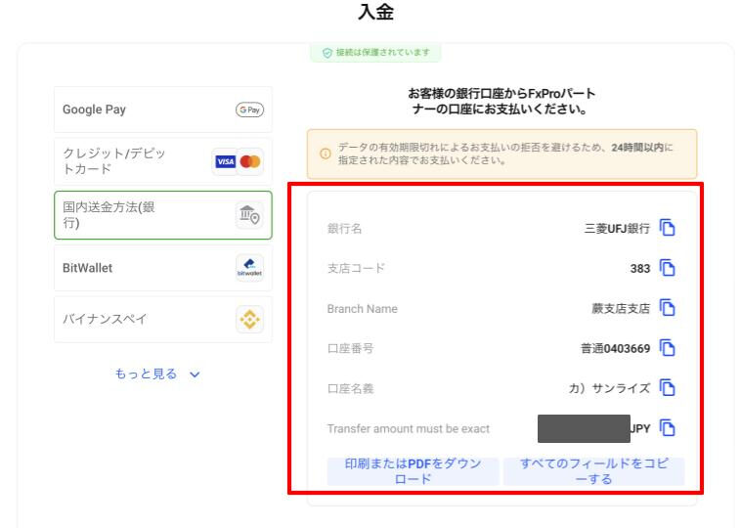The height and width of the screenshot is (528, 740).
Task: Click the 接続は保護されています badge
Action: [375, 53]
